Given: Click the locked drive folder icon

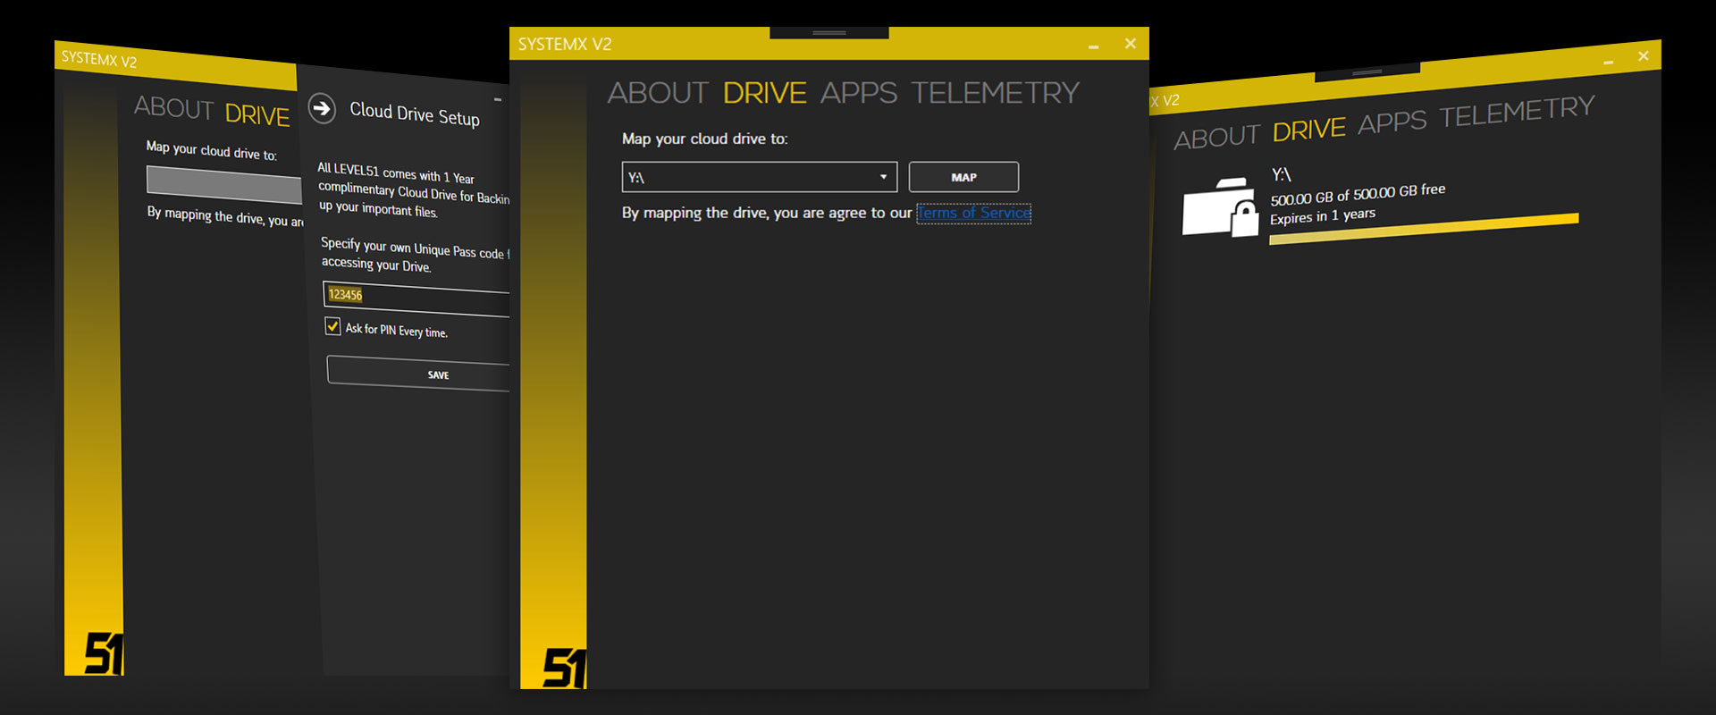Looking at the screenshot, I should coord(1219,208).
